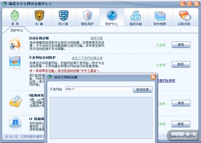
Task: Maximize the 瑞星卡卡 main window
Action: coord(190,4)
